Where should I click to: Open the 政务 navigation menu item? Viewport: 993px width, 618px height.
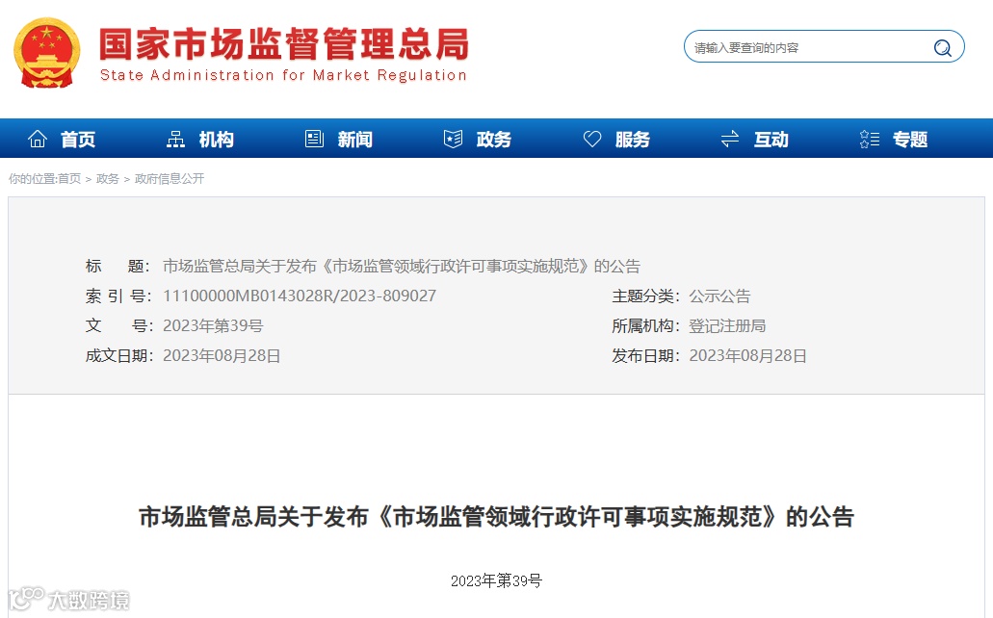coord(494,140)
